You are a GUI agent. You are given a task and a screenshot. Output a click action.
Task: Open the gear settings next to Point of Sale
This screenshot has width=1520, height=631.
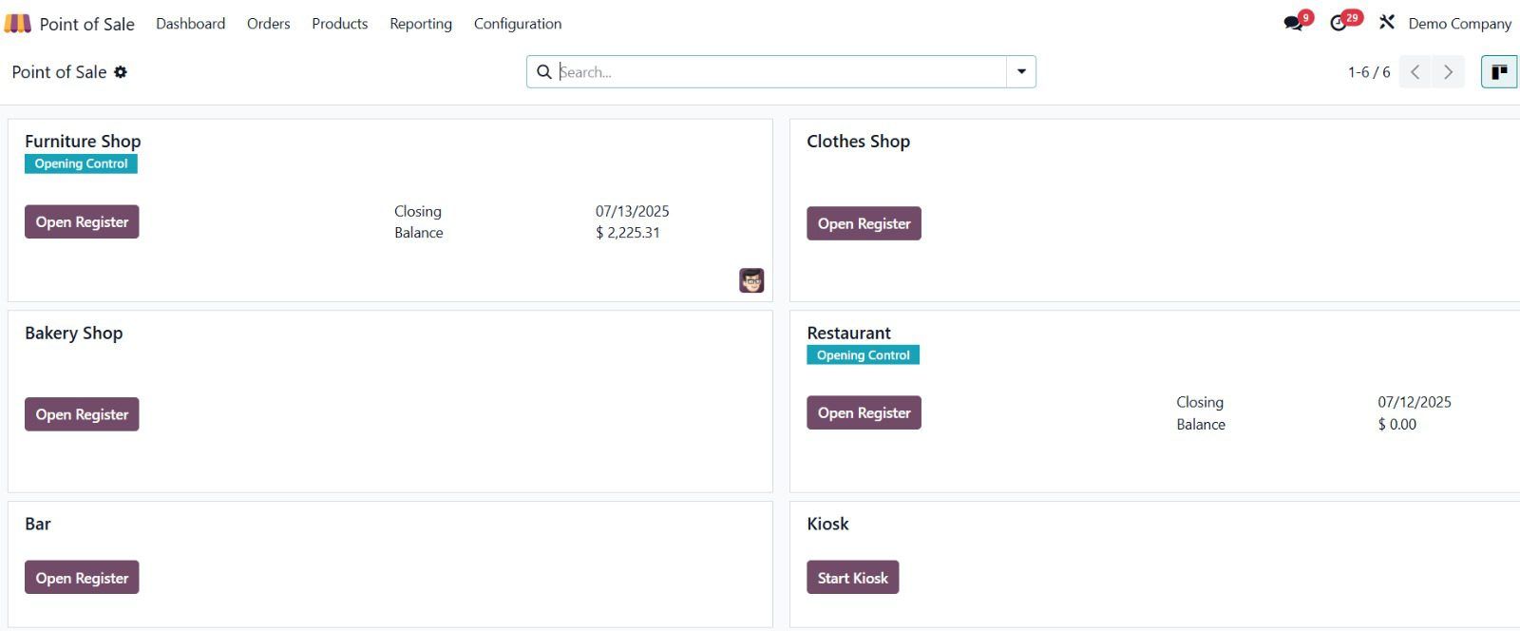coord(121,72)
